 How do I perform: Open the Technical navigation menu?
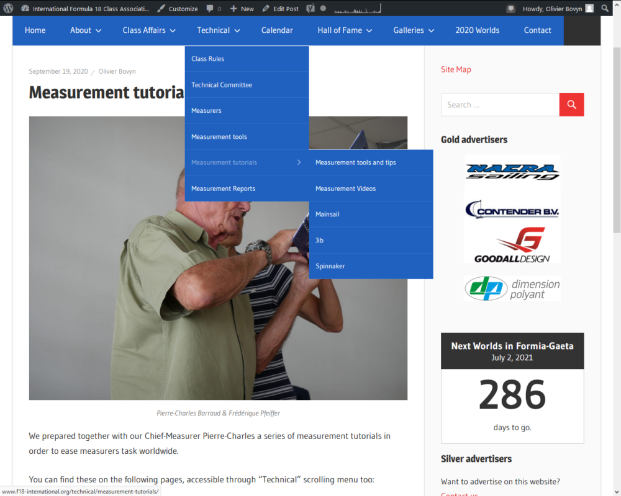218,30
